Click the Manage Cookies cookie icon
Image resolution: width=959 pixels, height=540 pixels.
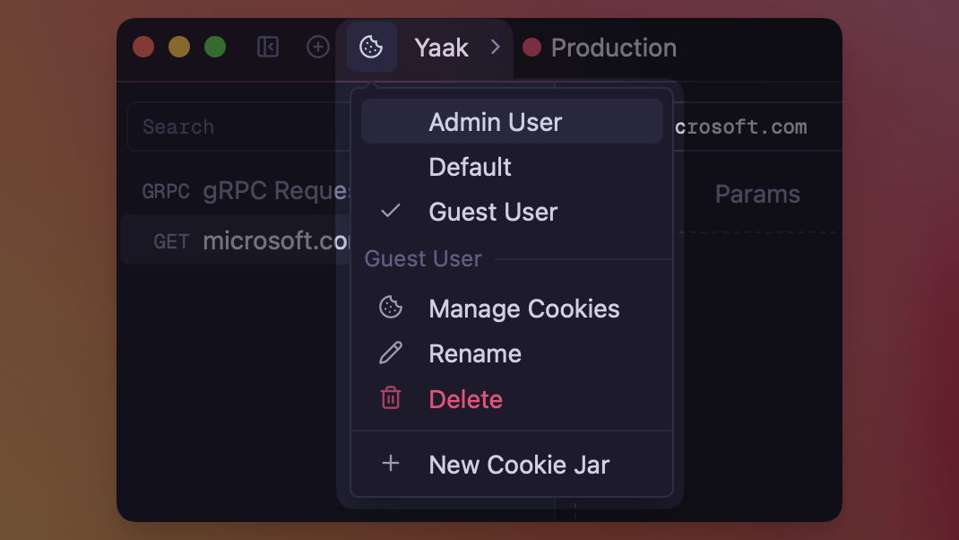[x=391, y=308]
